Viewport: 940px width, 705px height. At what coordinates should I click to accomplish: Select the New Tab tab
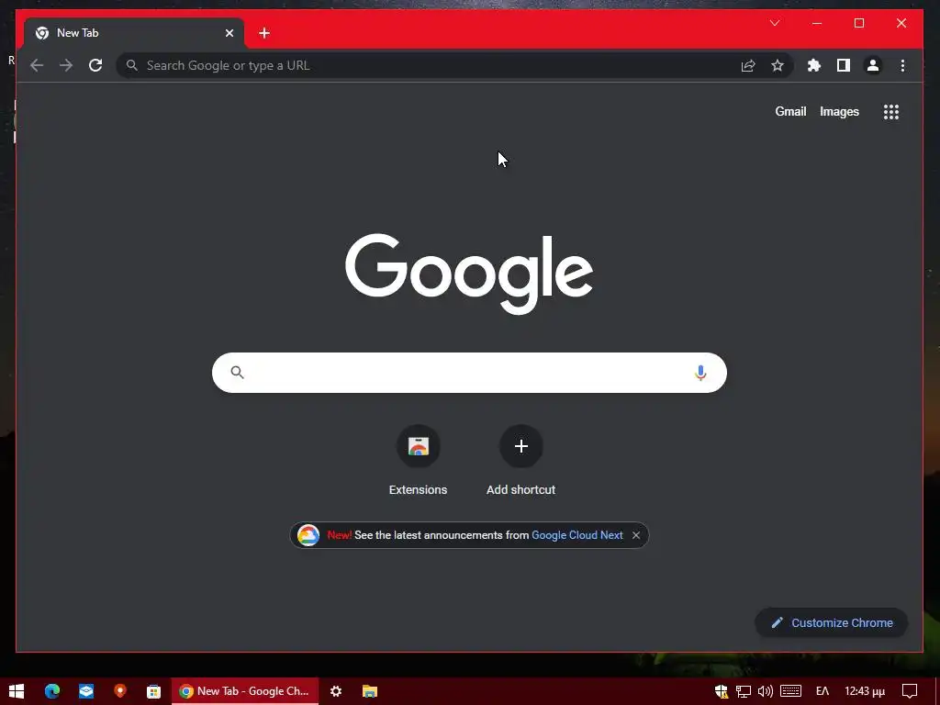(x=134, y=33)
